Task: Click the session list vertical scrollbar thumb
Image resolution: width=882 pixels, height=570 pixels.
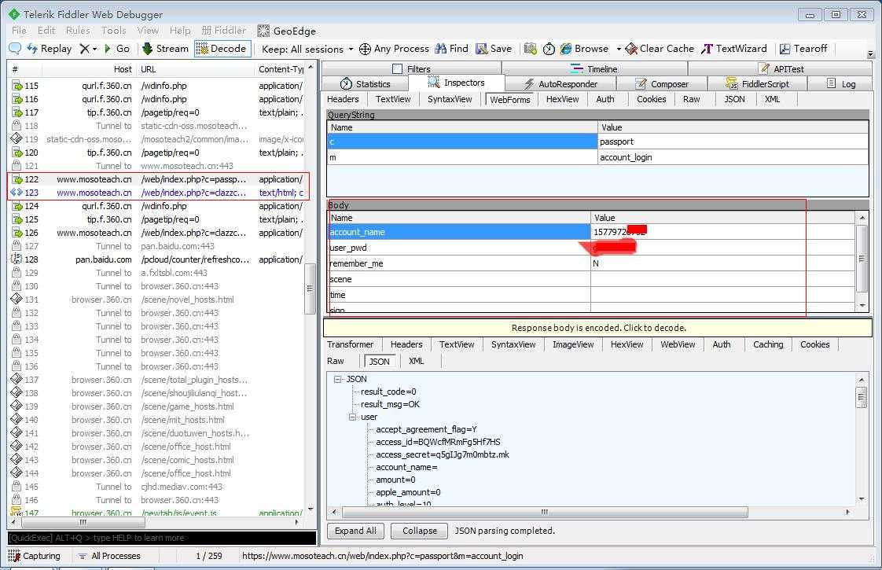Action: coord(310,288)
